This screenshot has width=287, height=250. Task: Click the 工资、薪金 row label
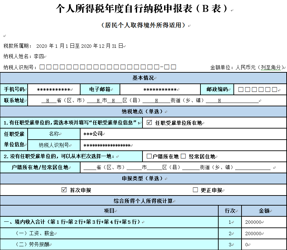pyautogui.click(x=35, y=234)
